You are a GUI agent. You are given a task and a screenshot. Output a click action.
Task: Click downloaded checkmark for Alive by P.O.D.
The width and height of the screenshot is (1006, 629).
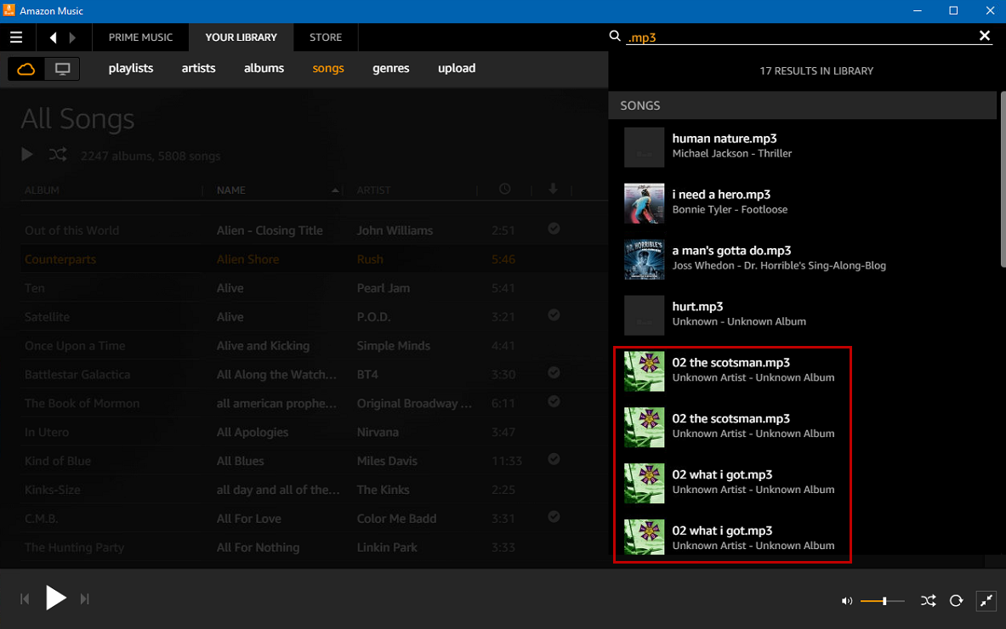click(x=554, y=314)
